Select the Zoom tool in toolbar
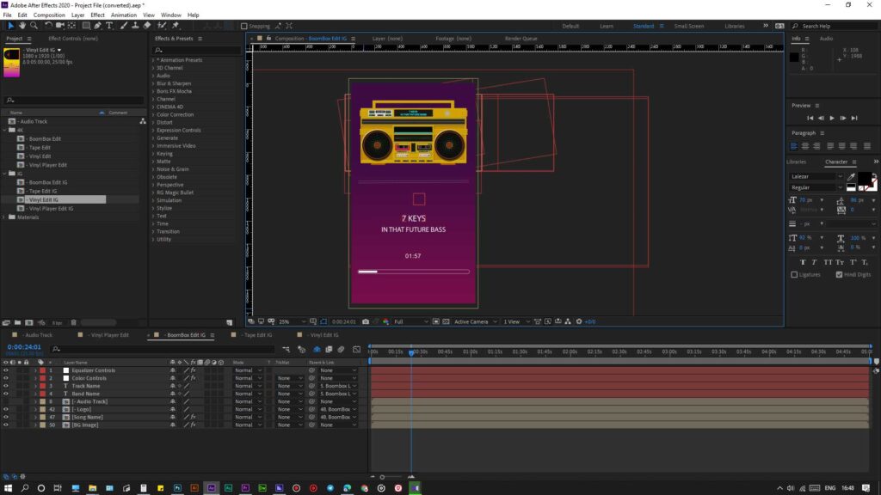 click(34, 26)
